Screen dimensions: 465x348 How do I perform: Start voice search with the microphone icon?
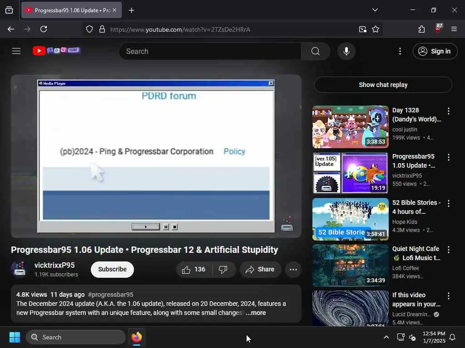(x=346, y=51)
